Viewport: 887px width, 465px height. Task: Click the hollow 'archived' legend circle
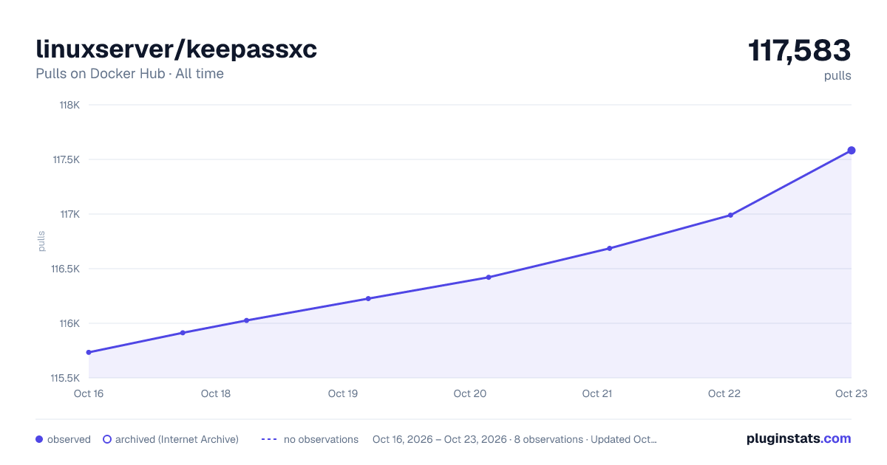click(107, 439)
